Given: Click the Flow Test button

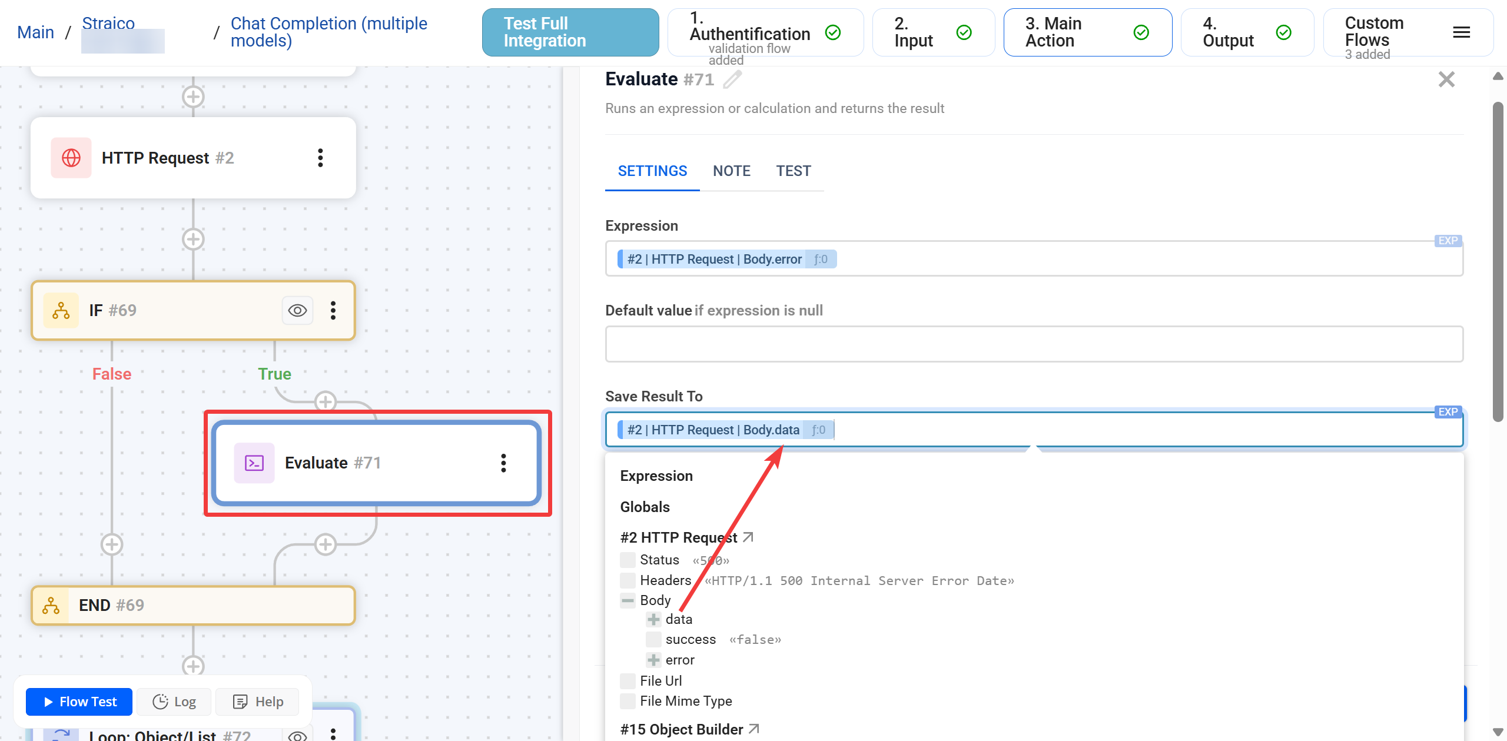Looking at the screenshot, I should tap(78, 701).
